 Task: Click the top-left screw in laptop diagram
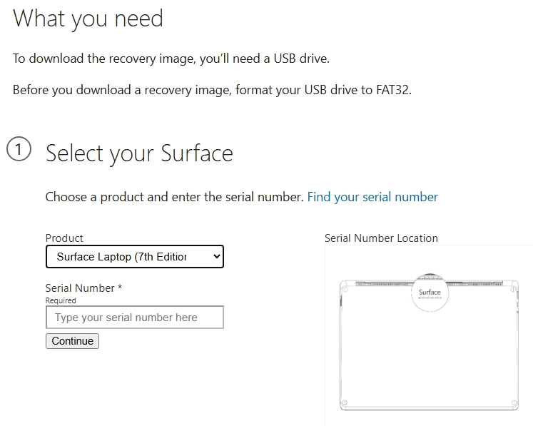click(345, 290)
